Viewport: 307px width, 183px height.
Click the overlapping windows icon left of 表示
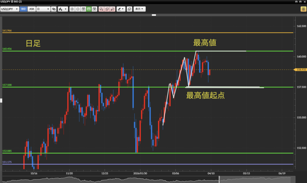[129, 9]
